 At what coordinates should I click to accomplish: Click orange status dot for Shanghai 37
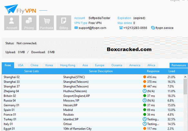(x=144, y=86)
